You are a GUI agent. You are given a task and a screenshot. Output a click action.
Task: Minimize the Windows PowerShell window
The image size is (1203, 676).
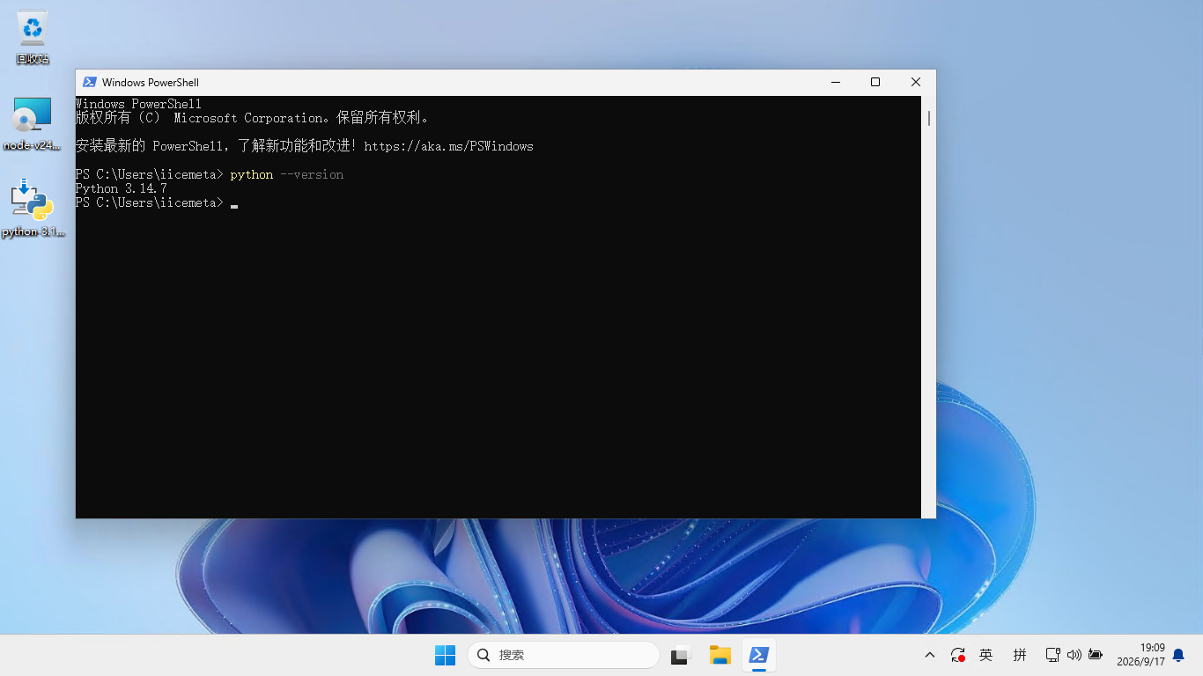point(835,82)
